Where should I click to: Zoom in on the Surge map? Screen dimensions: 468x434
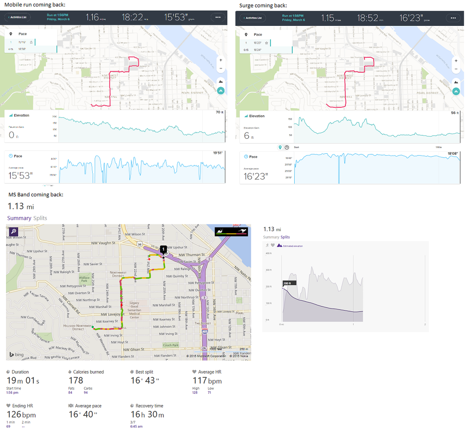tap(456, 60)
